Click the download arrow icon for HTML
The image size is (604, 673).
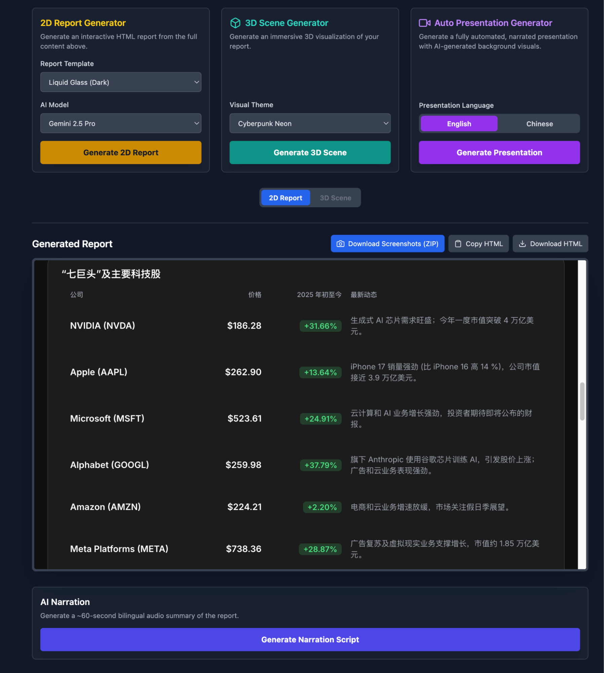point(522,244)
